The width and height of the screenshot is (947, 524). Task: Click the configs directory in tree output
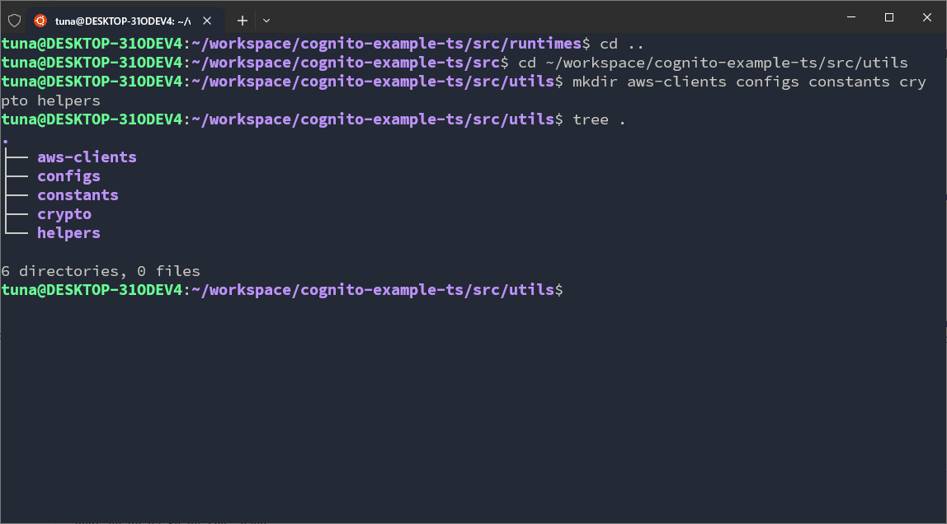tap(68, 176)
